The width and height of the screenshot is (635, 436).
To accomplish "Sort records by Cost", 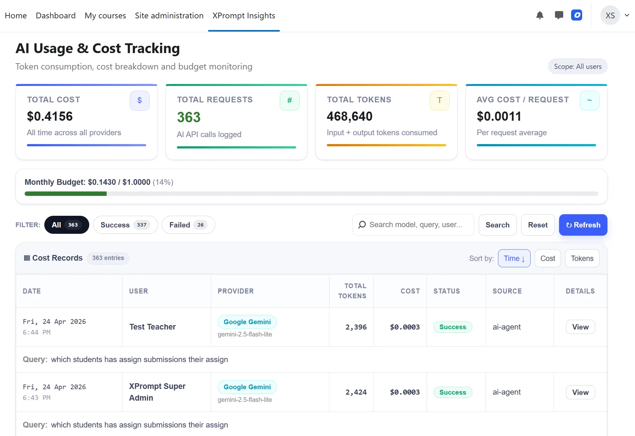I will [x=548, y=258].
